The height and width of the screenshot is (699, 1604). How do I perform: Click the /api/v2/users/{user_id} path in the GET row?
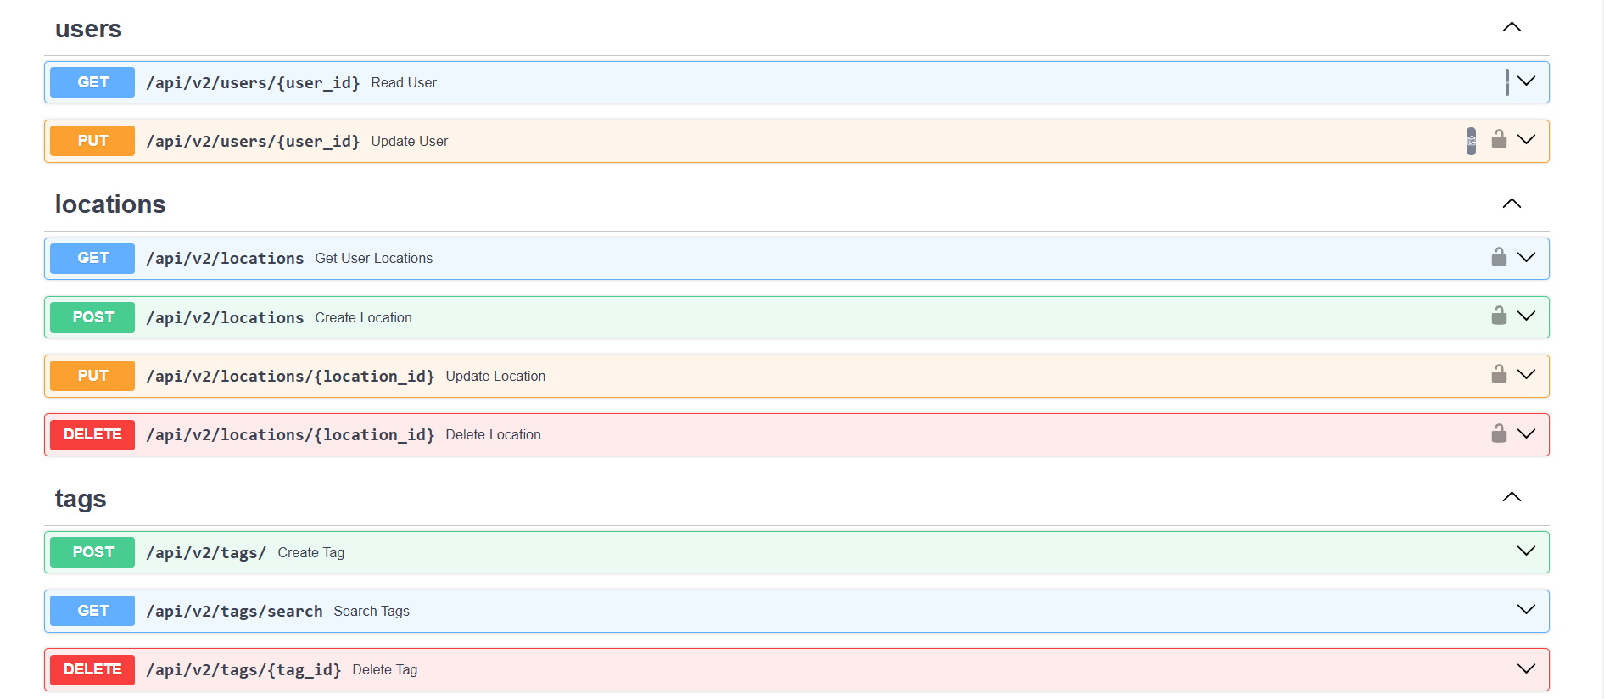click(253, 83)
